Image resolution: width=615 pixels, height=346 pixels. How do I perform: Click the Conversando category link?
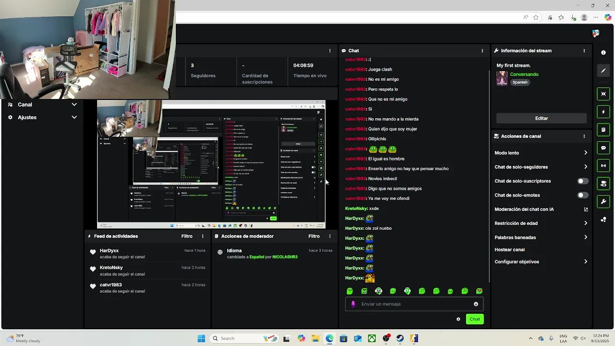coord(524,74)
